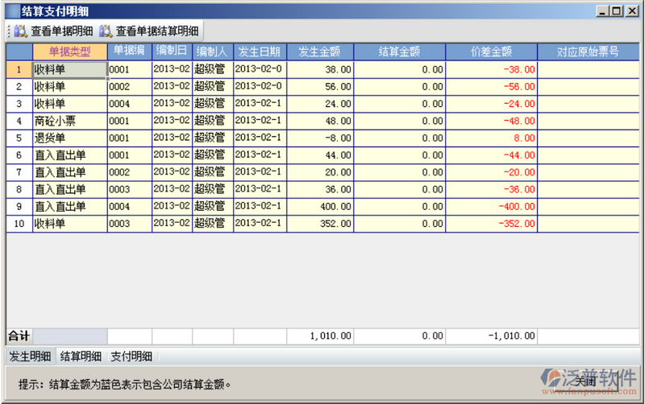Click row number 10 header
The image size is (645, 404).
coord(19,223)
